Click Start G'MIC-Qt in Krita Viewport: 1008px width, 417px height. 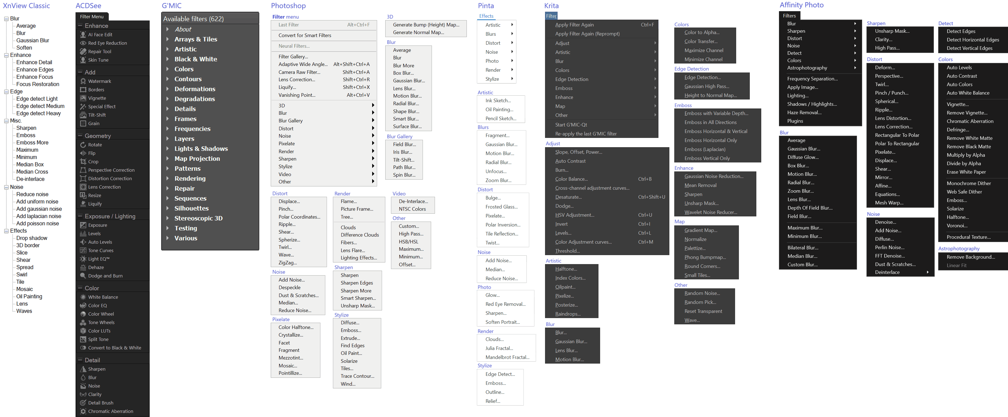coord(571,125)
